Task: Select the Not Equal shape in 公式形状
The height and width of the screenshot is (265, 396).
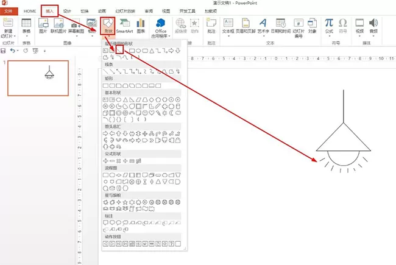Action: (x=138, y=161)
